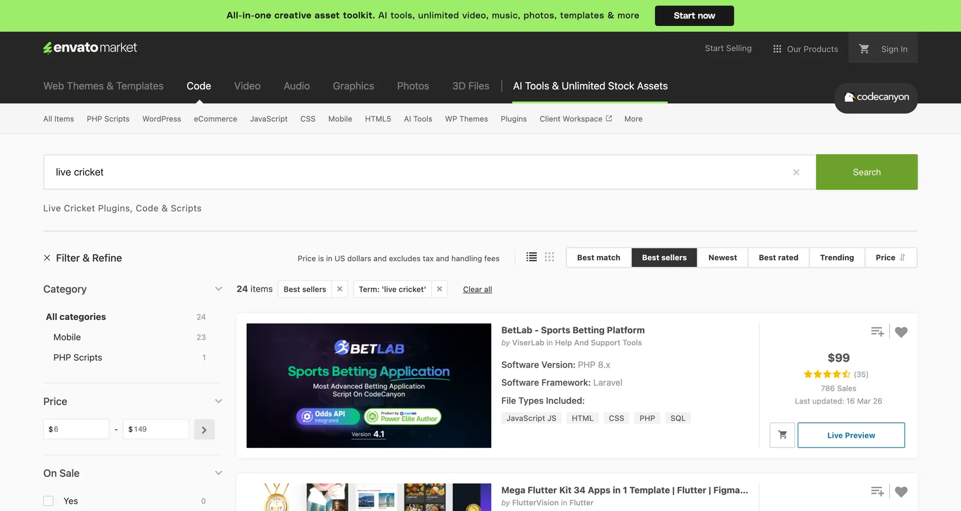Viewport: 961px width, 511px height.
Task: Favorite the BetLab item
Action: [x=901, y=332]
